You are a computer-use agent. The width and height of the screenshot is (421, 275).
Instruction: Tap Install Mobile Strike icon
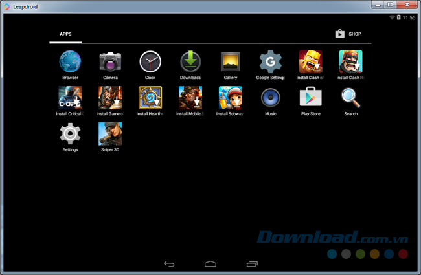click(x=190, y=98)
